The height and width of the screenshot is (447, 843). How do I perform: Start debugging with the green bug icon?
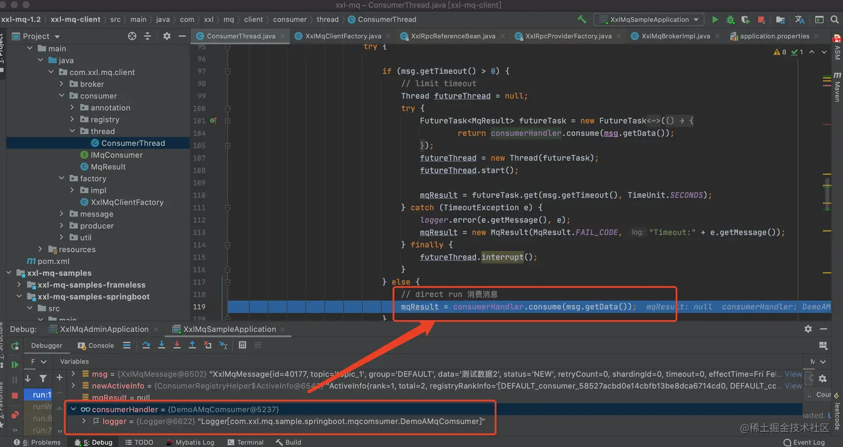[730, 20]
